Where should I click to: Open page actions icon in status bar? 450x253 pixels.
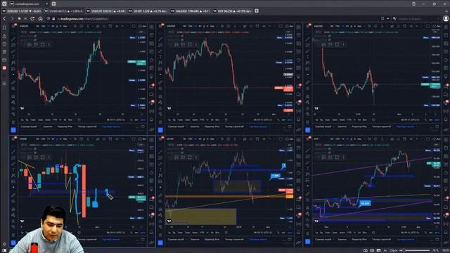tap(385, 250)
